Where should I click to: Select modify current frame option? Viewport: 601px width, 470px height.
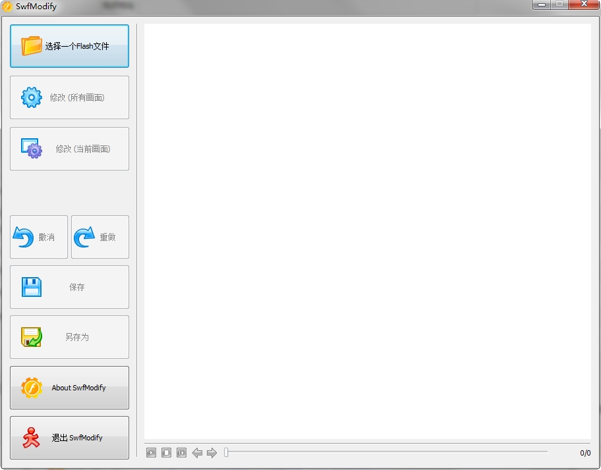[69, 149]
